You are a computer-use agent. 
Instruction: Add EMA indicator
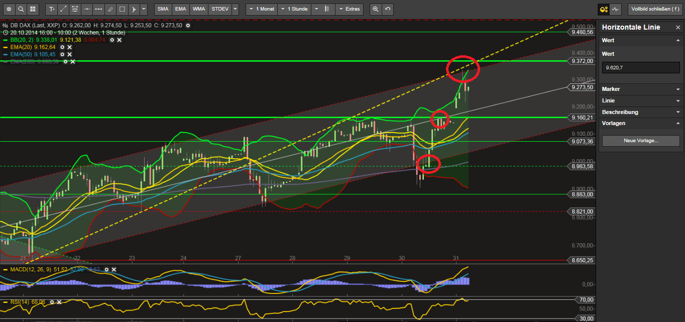[180, 9]
